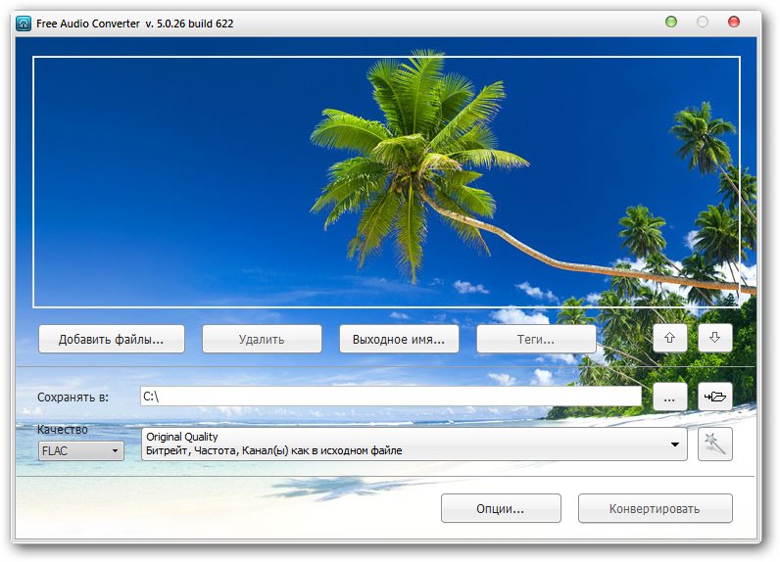
Task: Click the magic wand preset editor icon
Action: (x=715, y=445)
